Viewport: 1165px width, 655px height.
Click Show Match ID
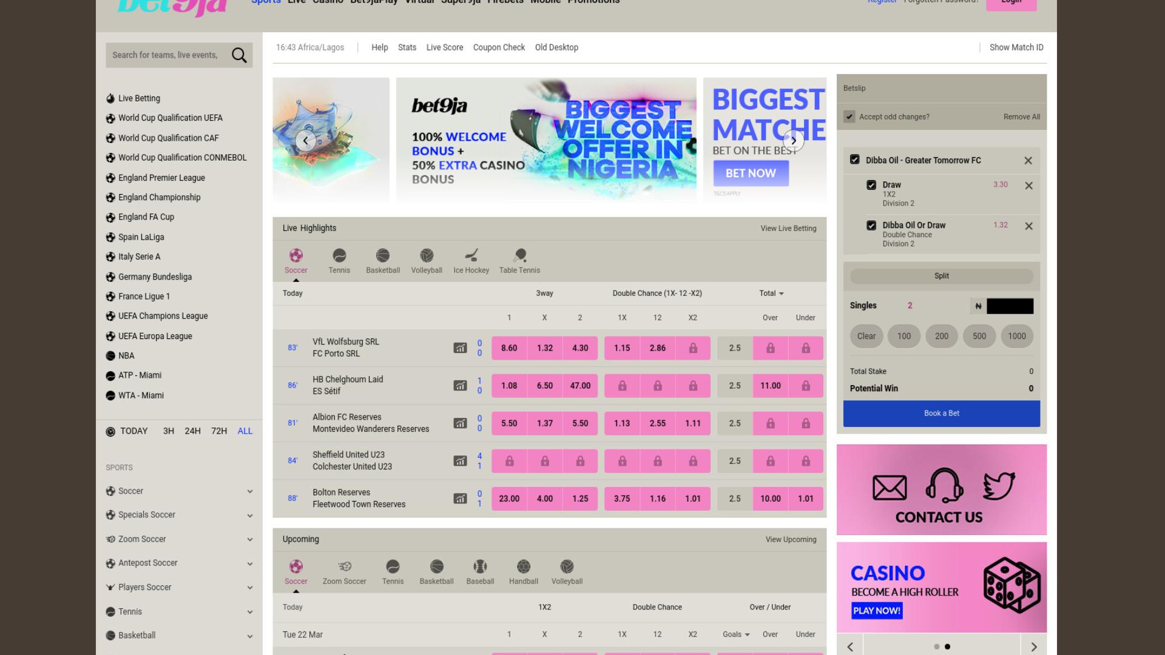pyautogui.click(x=1016, y=47)
